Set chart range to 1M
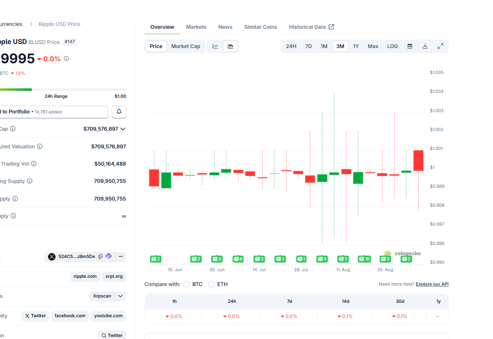 pos(324,46)
